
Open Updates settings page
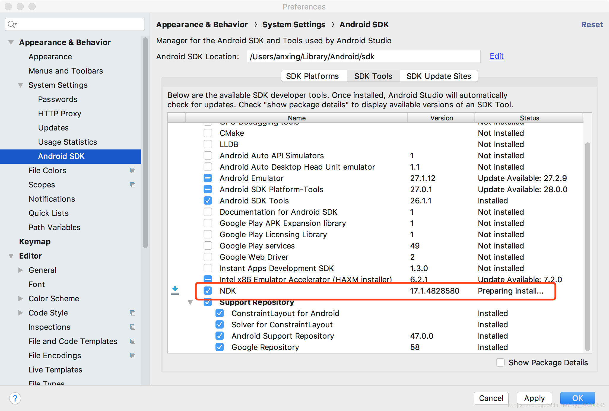click(x=53, y=128)
